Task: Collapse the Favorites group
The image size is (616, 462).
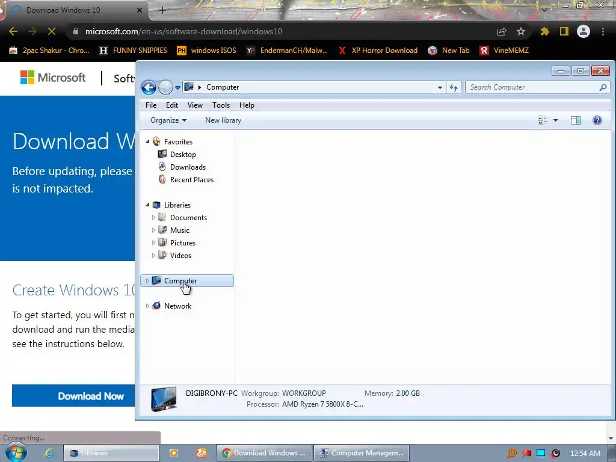Action: [148, 141]
